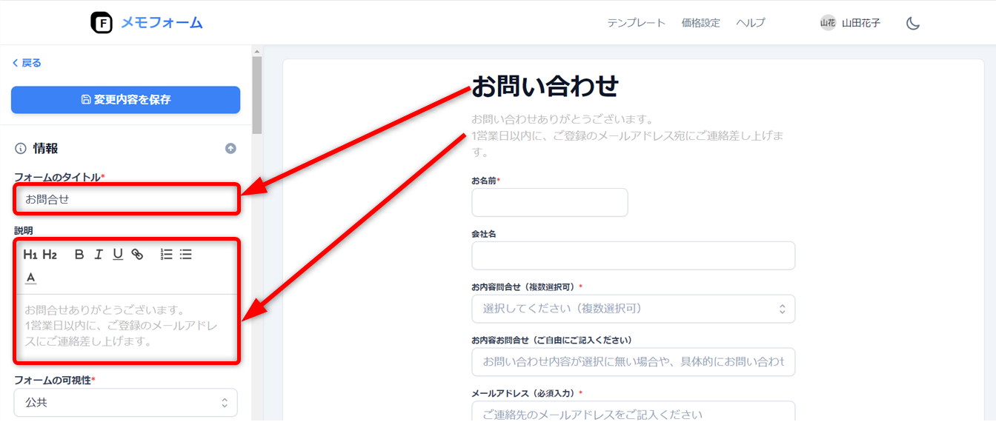The width and height of the screenshot is (996, 422).
Task: Insert numbered list in description
Action: pyautogui.click(x=167, y=255)
